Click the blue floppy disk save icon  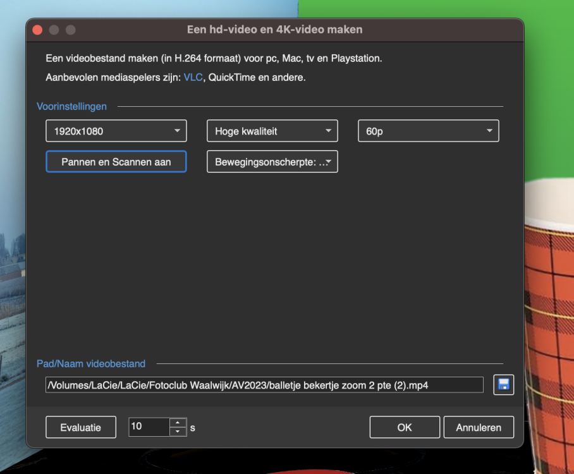tap(504, 385)
